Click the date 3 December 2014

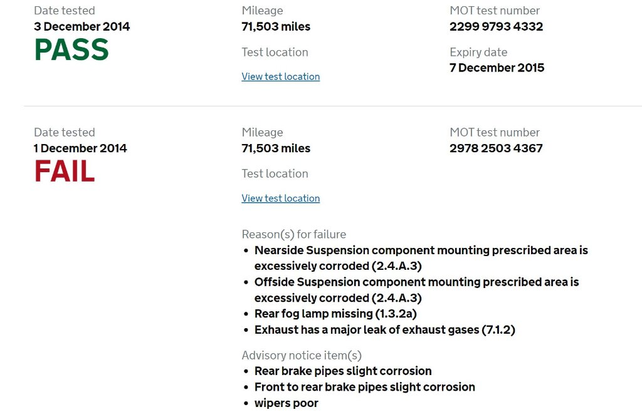(82, 26)
